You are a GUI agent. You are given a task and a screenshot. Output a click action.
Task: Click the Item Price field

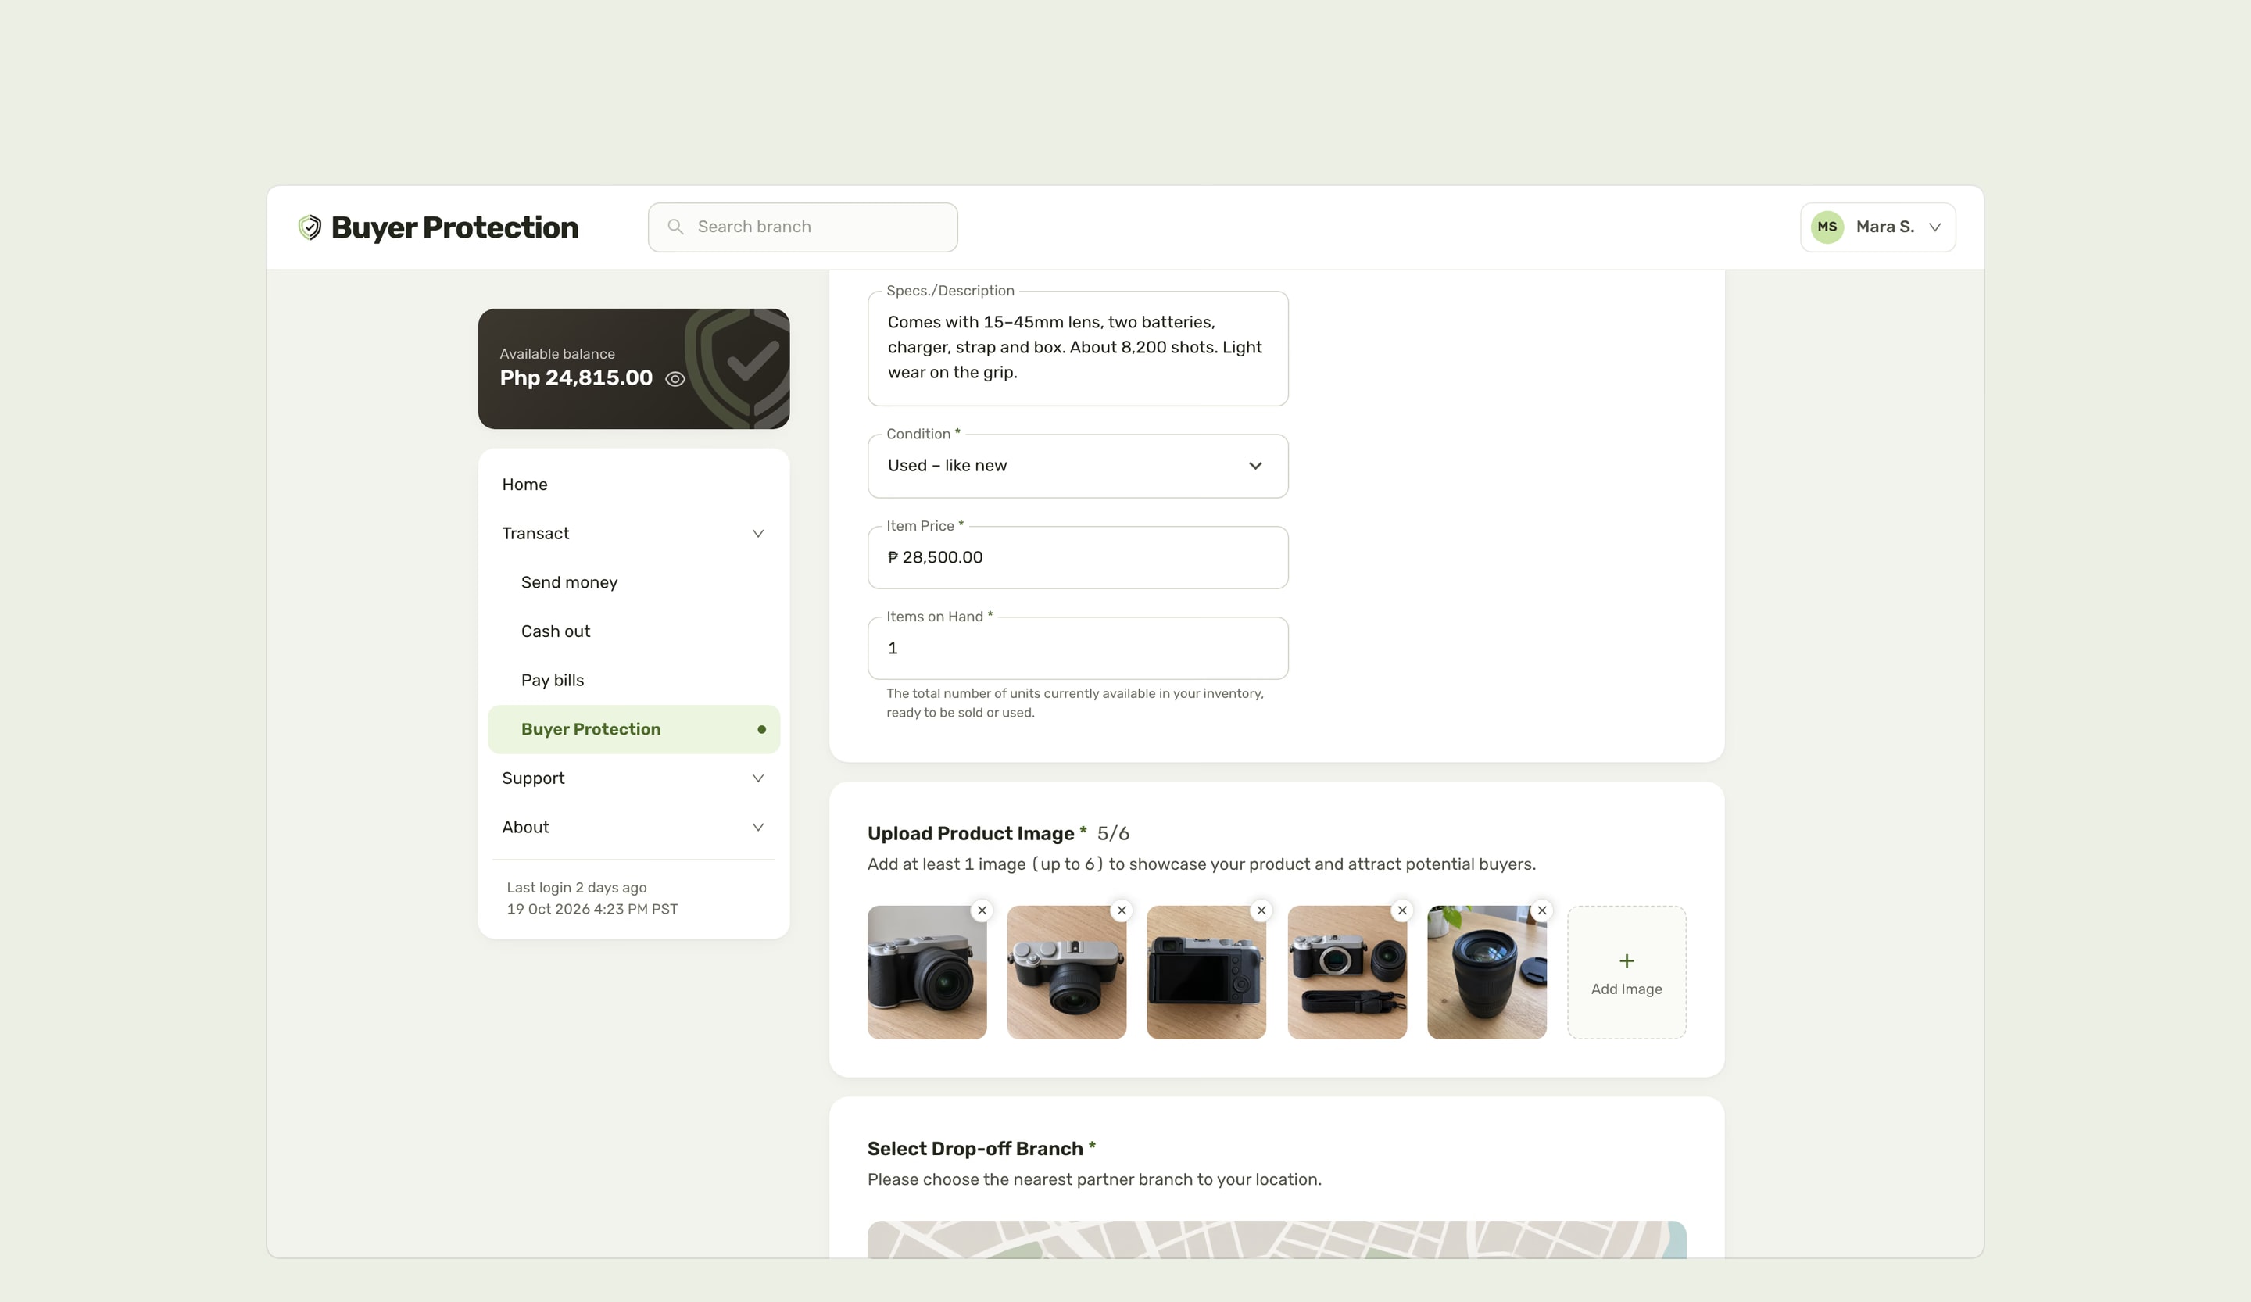tap(1078, 557)
